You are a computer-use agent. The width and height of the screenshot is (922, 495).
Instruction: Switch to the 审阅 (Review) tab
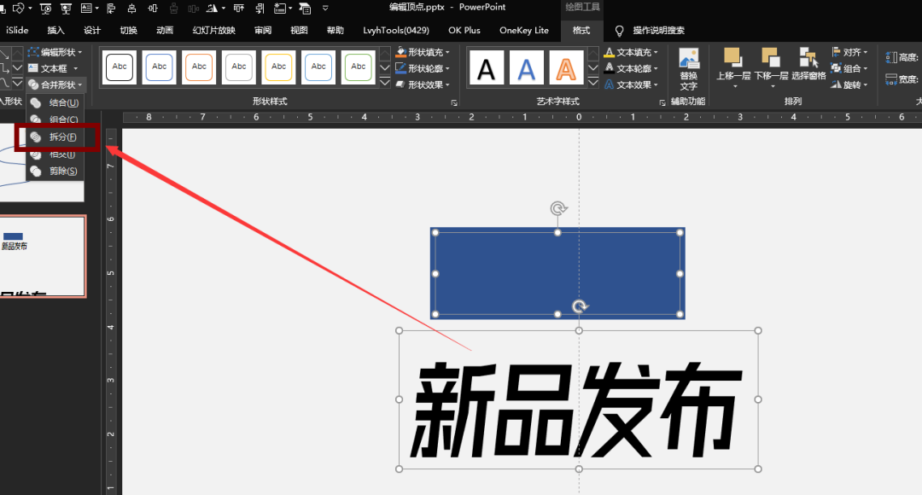click(263, 30)
